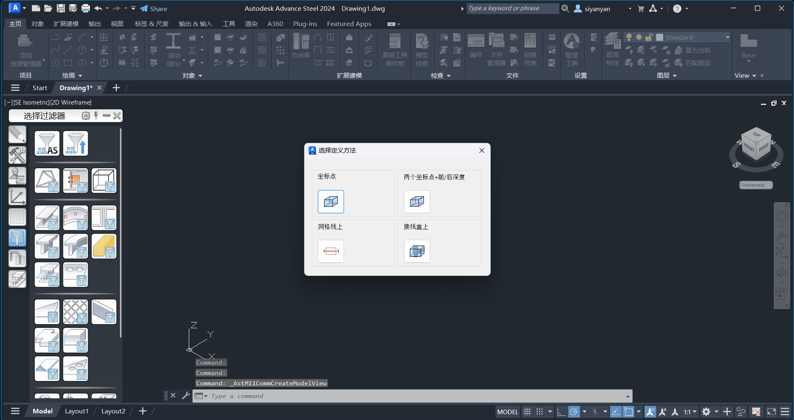
Task: Click the keyword search field
Action: point(512,8)
